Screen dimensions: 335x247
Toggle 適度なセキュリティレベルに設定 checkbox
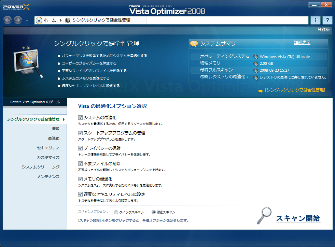tap(80, 194)
